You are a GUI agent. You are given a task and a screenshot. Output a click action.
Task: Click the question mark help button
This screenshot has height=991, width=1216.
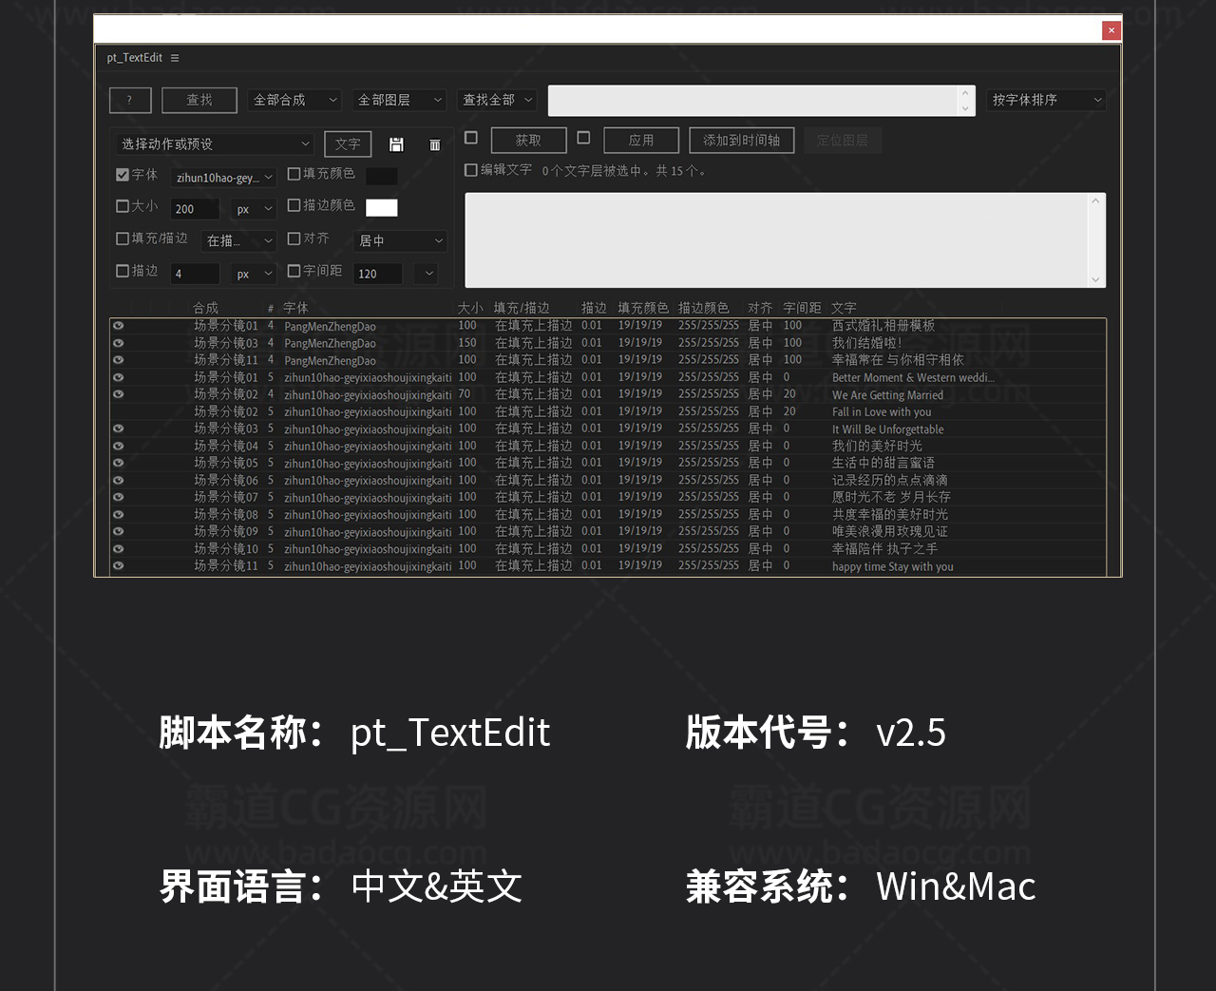tap(130, 100)
